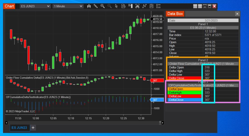This screenshot has height=136, width=249.
Task: Add a new chart tab with plus
Action: [33, 128]
